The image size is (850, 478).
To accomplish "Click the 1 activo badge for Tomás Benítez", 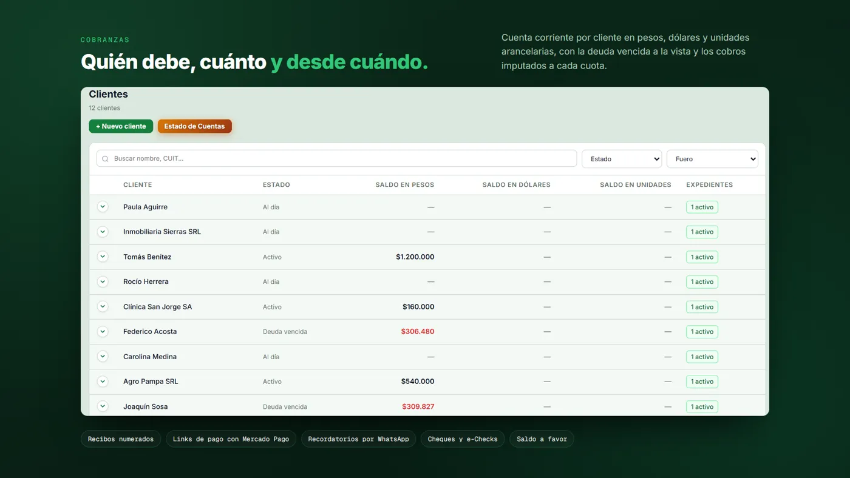I will tap(702, 257).
